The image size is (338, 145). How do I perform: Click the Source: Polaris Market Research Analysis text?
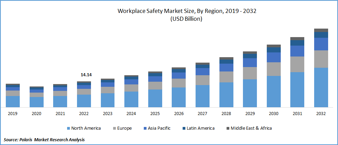click(44, 140)
